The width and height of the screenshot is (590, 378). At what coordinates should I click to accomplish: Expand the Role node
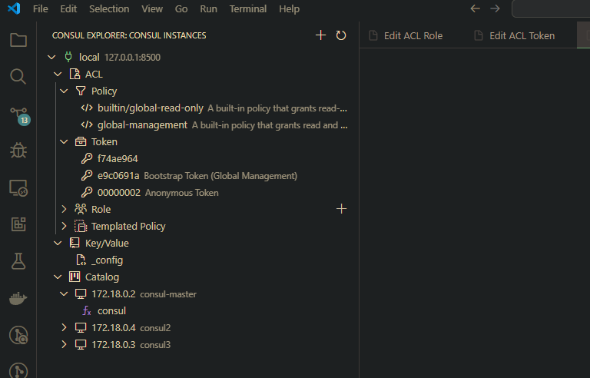point(64,209)
